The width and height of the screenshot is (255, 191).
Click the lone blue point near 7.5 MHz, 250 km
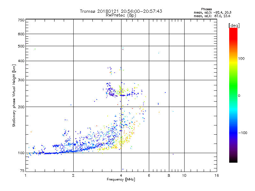165,92
